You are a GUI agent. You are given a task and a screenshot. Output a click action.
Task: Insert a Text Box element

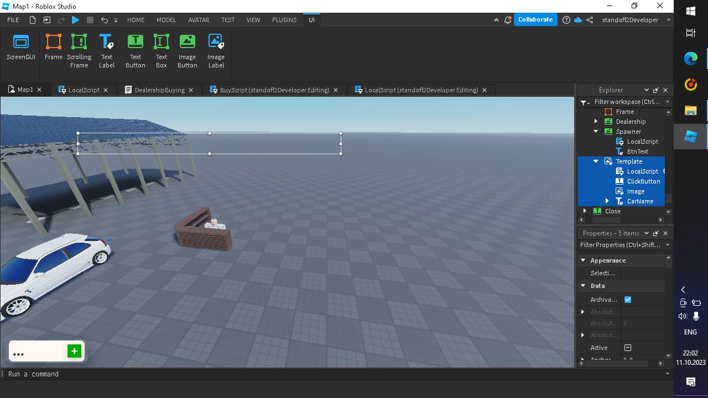162,51
